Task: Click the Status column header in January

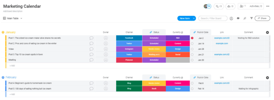Action: point(156,32)
